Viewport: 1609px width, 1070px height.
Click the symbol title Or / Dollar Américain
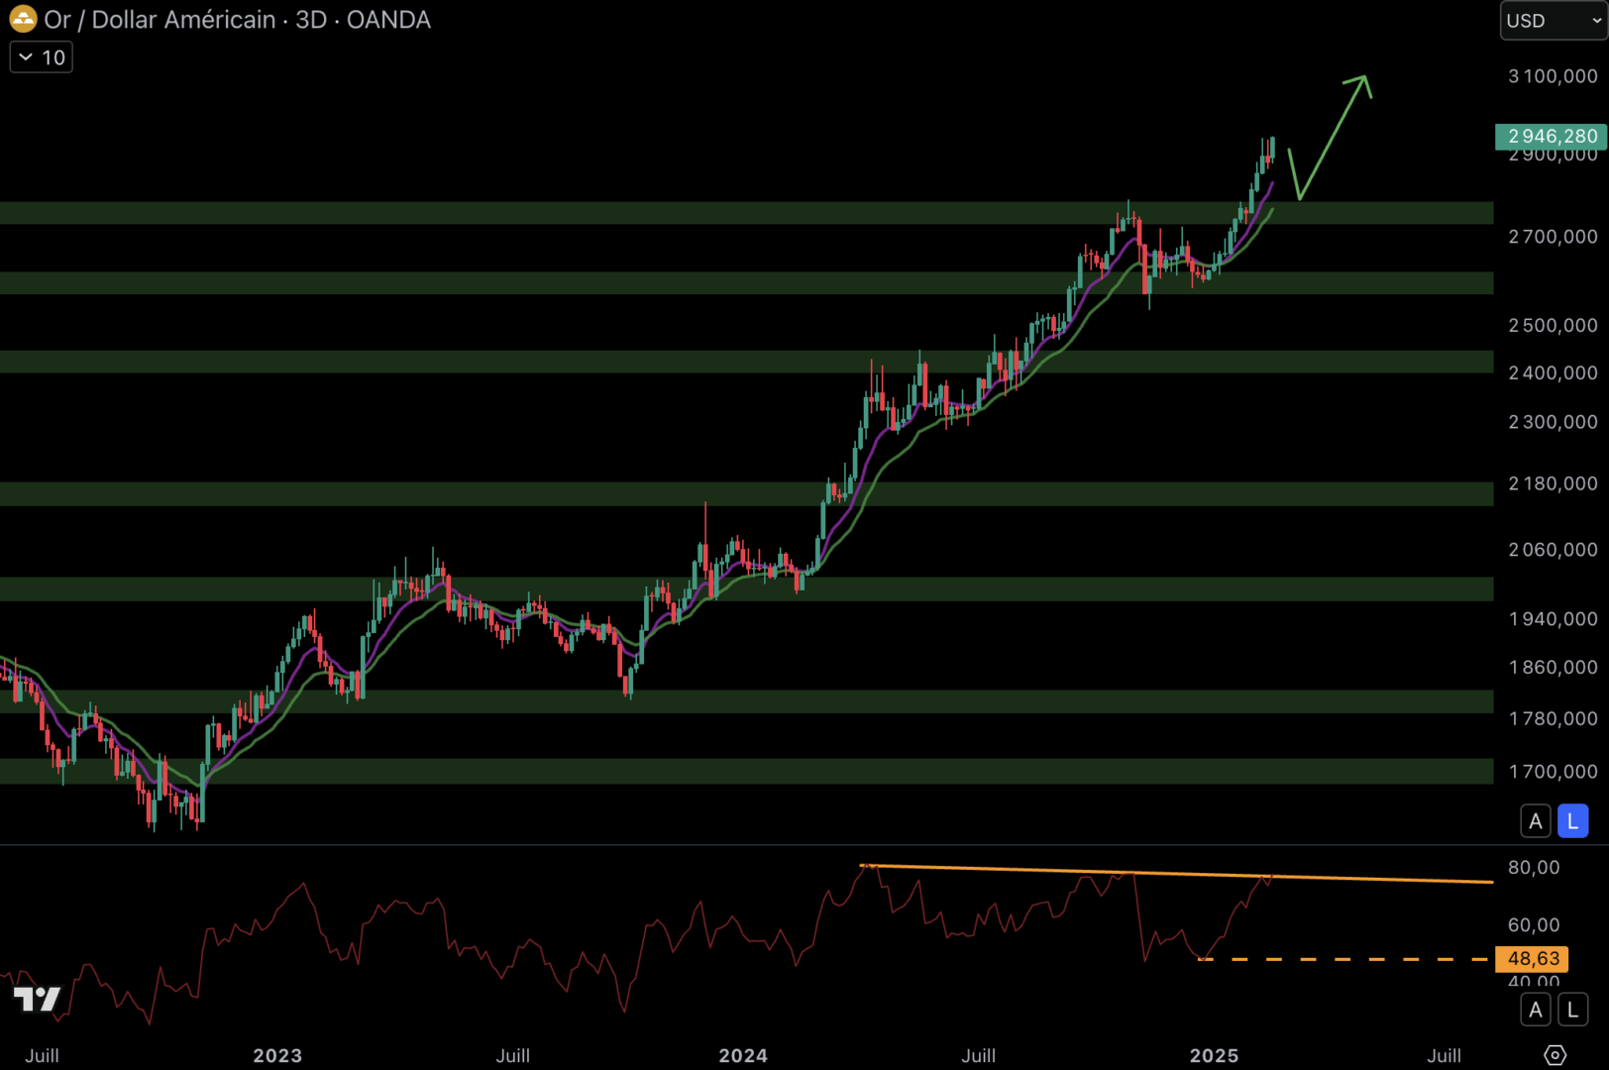[x=160, y=20]
